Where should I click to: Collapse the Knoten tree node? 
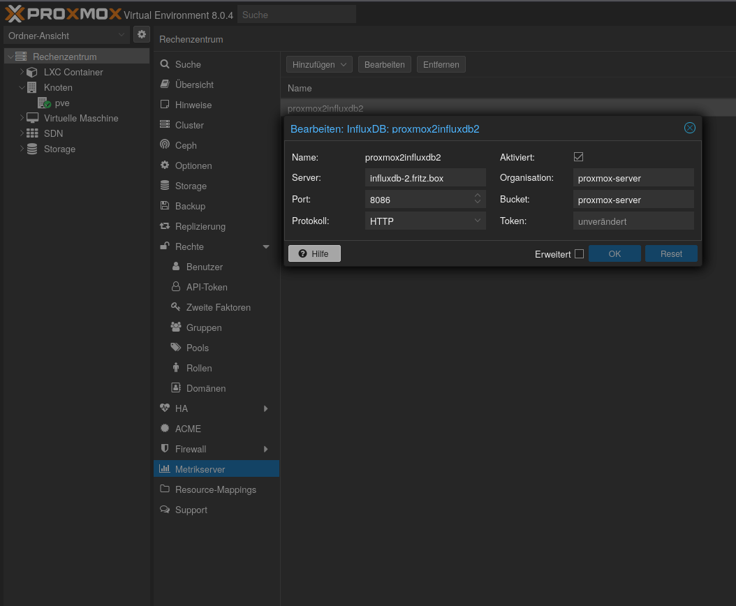click(x=22, y=87)
